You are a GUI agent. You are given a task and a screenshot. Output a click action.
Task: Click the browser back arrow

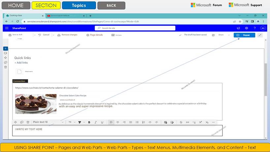tap(7, 21)
